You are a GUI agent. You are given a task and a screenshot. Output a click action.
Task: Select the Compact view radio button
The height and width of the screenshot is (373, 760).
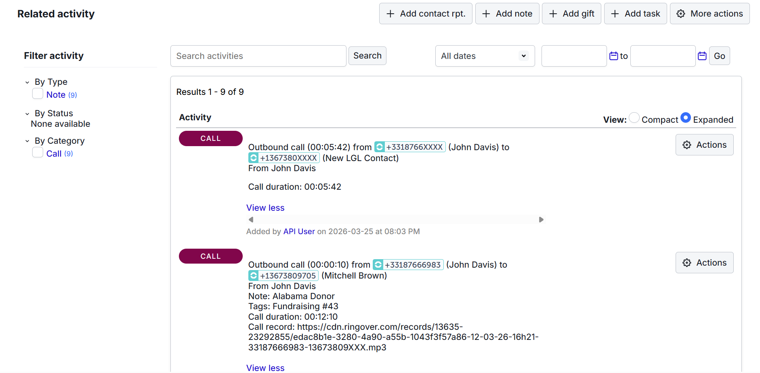tap(634, 117)
